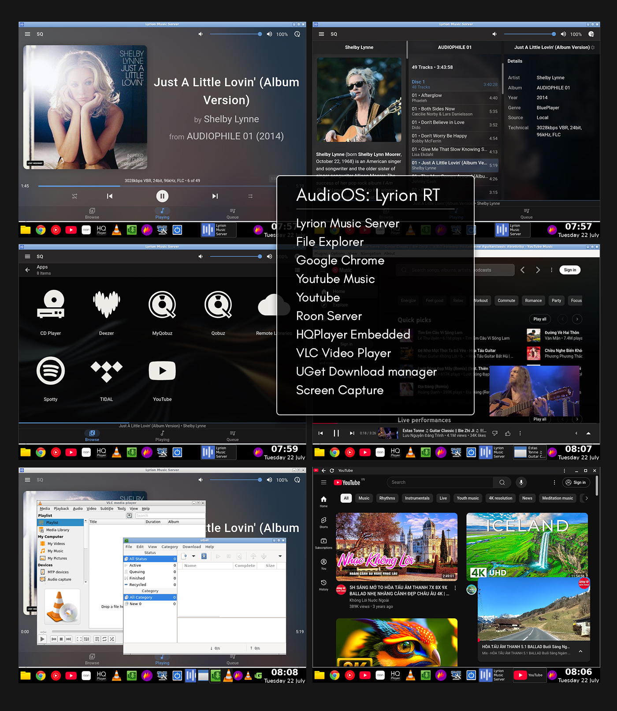The height and width of the screenshot is (711, 617).
Task: Create a new download in uGet toolbar
Action: tap(184, 556)
